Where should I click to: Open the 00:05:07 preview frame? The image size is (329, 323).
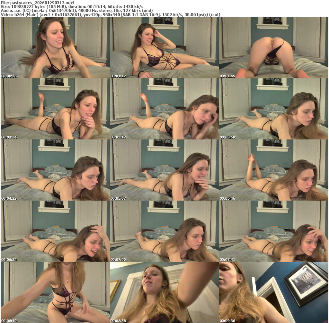(164, 170)
